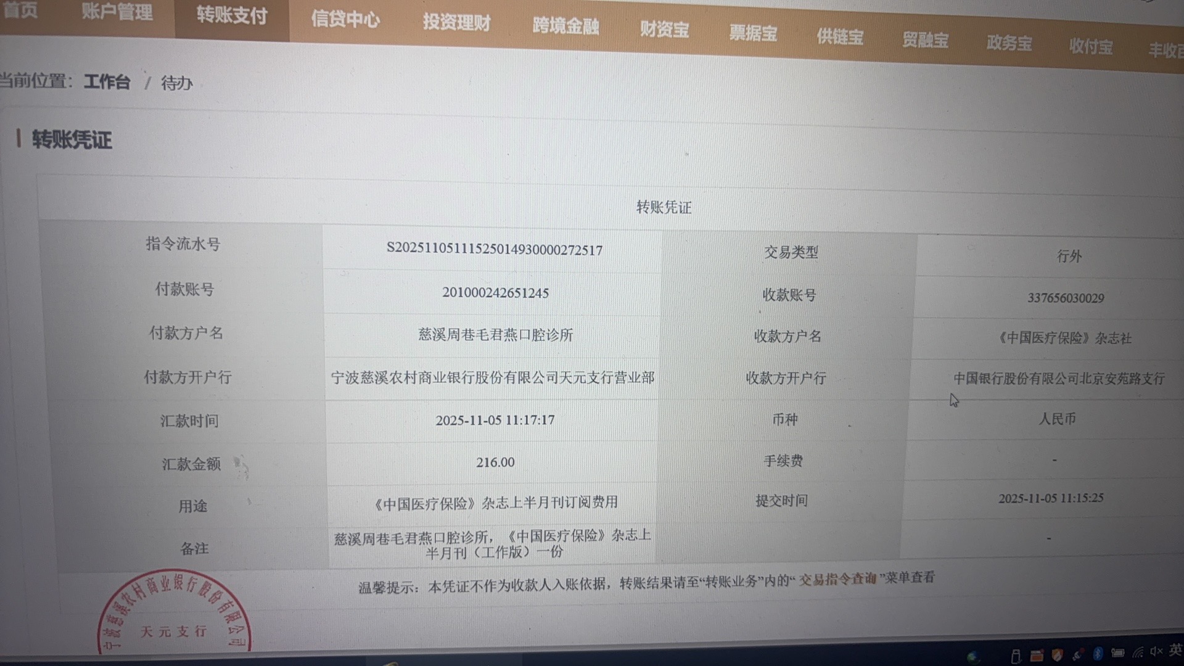Open the 投资理财 menu
Screen dimensions: 1184x666
tap(456, 22)
